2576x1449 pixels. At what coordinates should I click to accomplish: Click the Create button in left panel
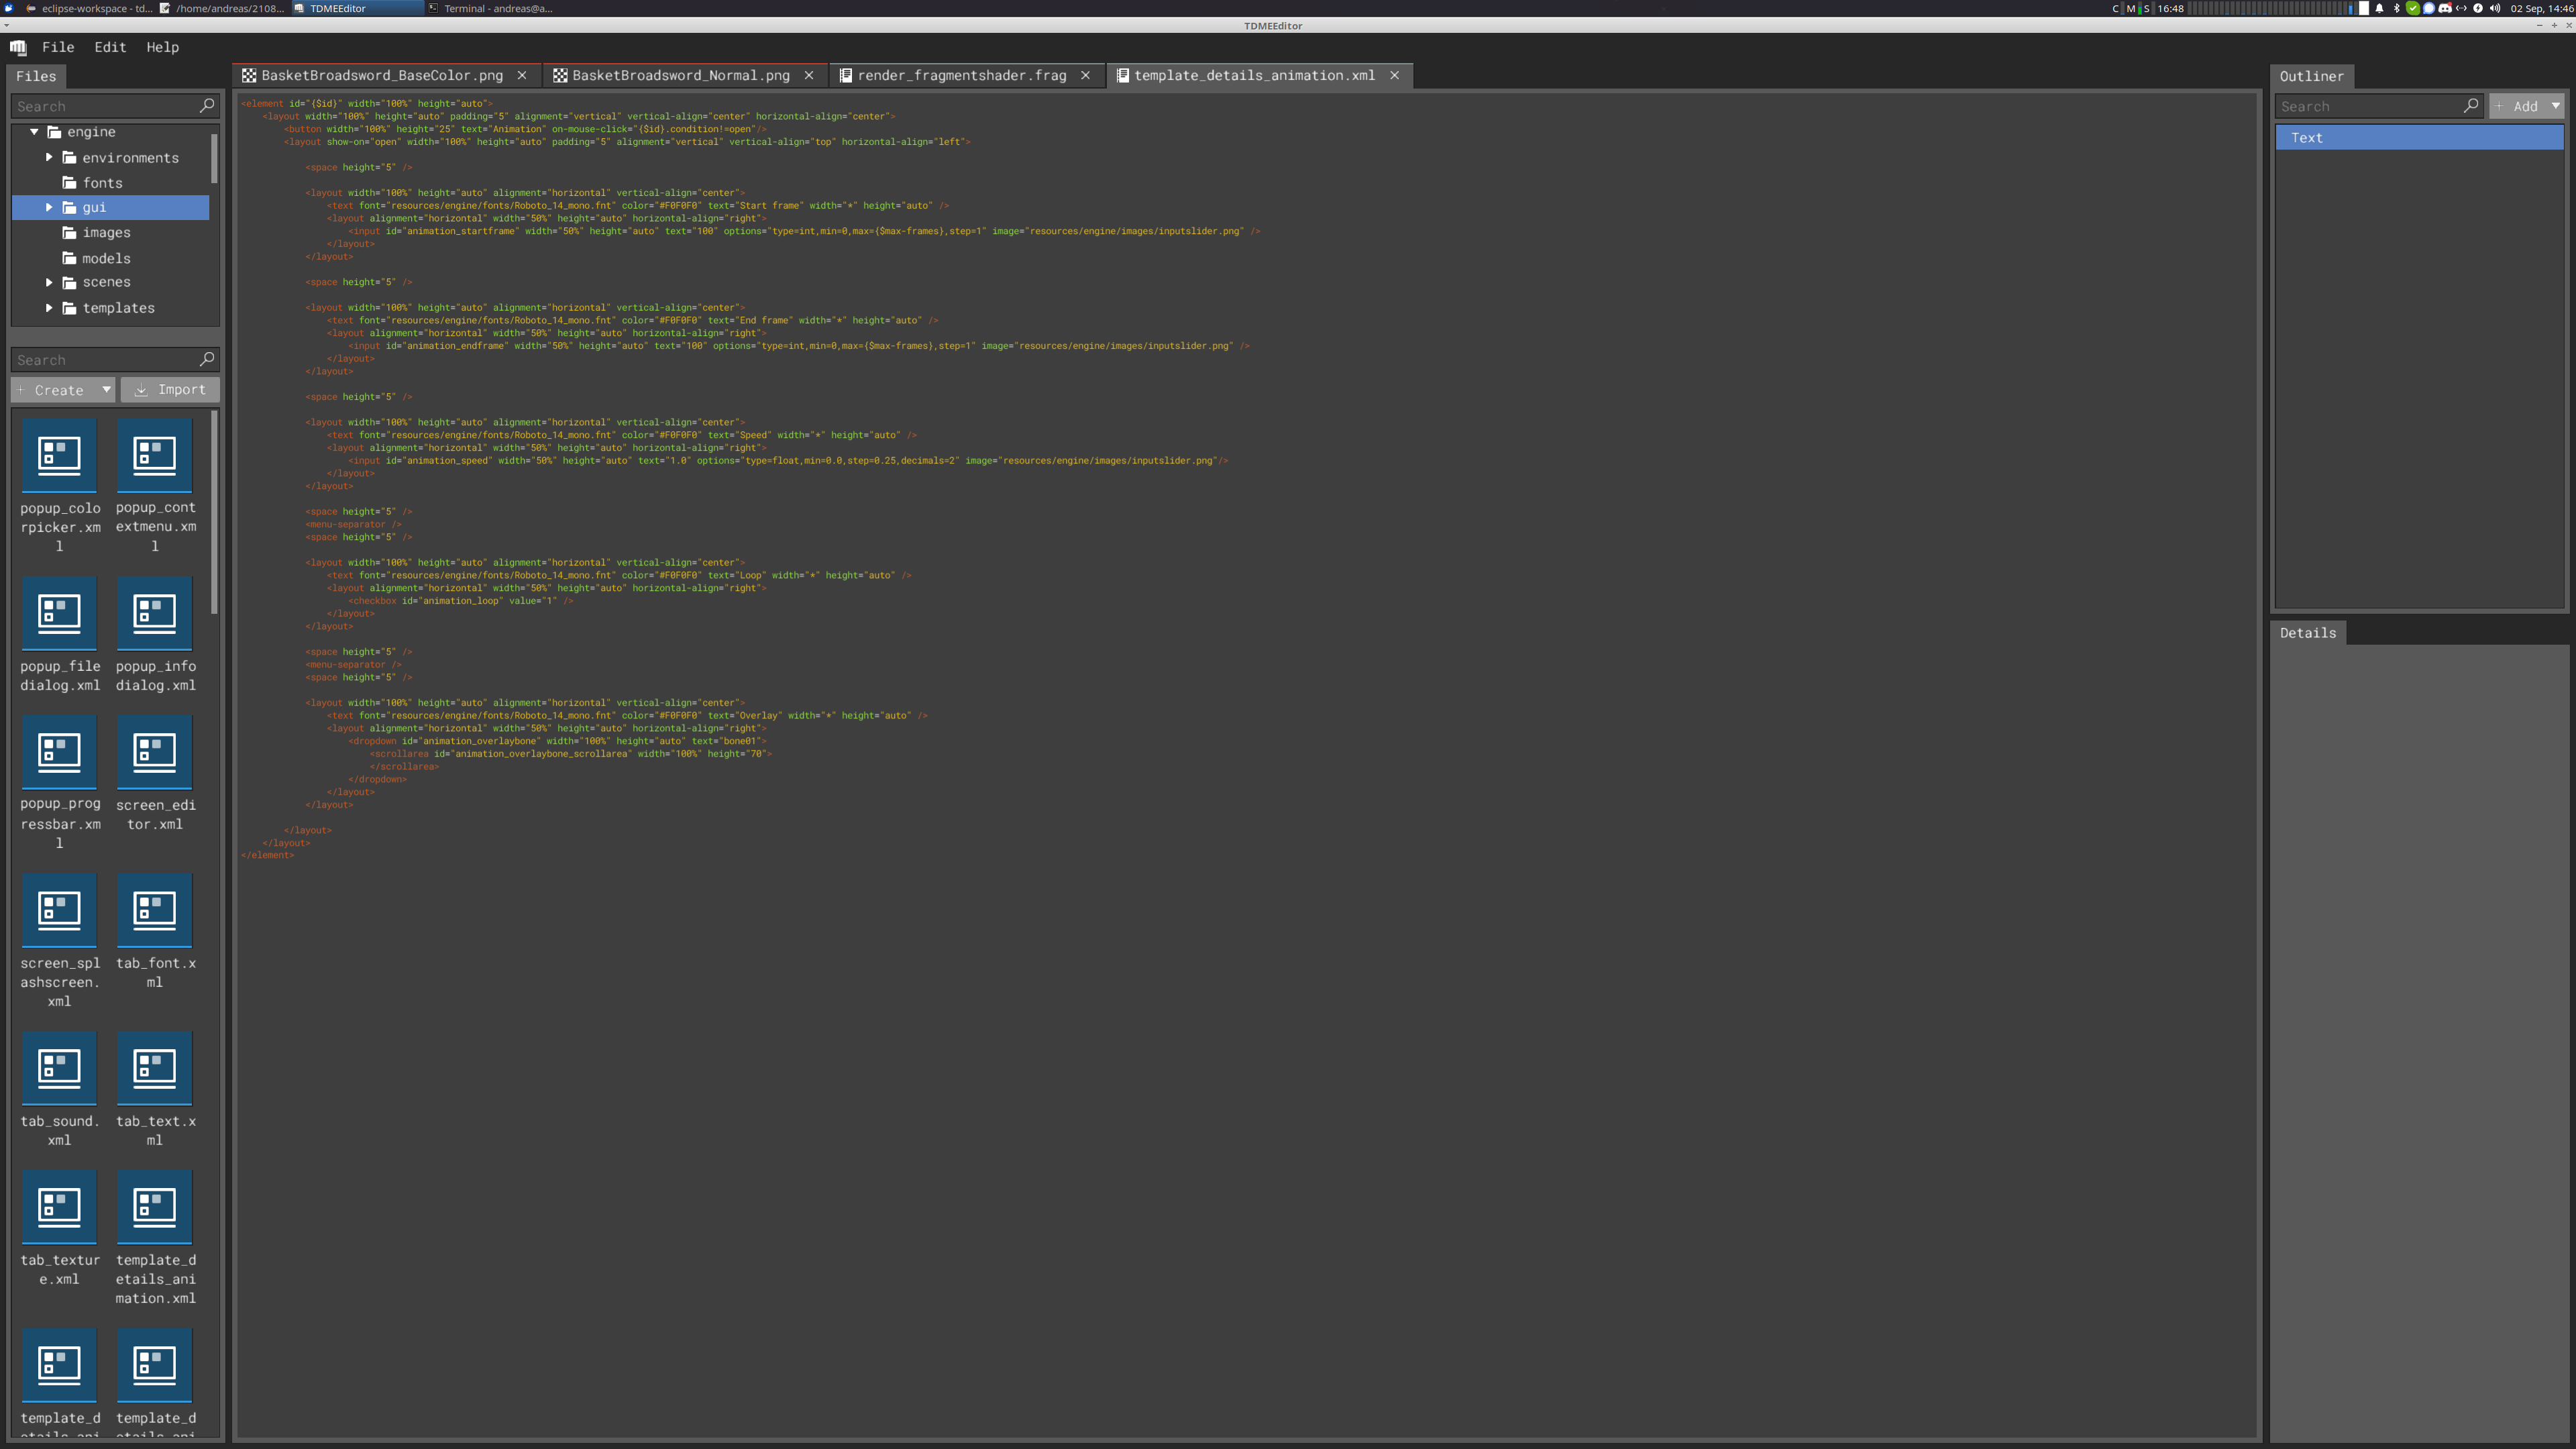(x=62, y=388)
